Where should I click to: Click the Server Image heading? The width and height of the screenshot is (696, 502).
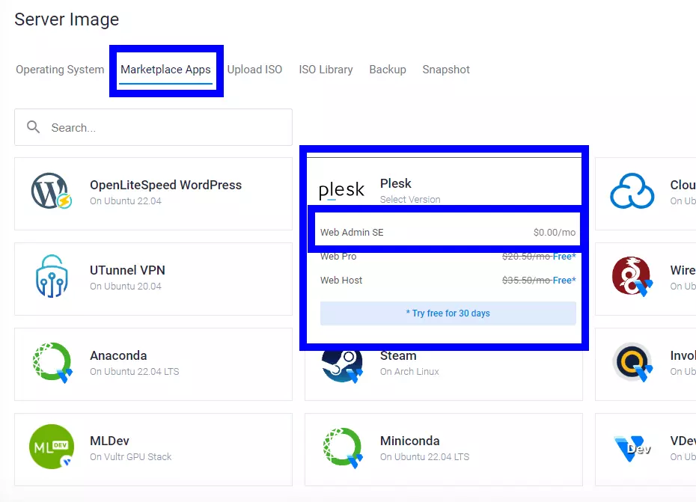67,19
